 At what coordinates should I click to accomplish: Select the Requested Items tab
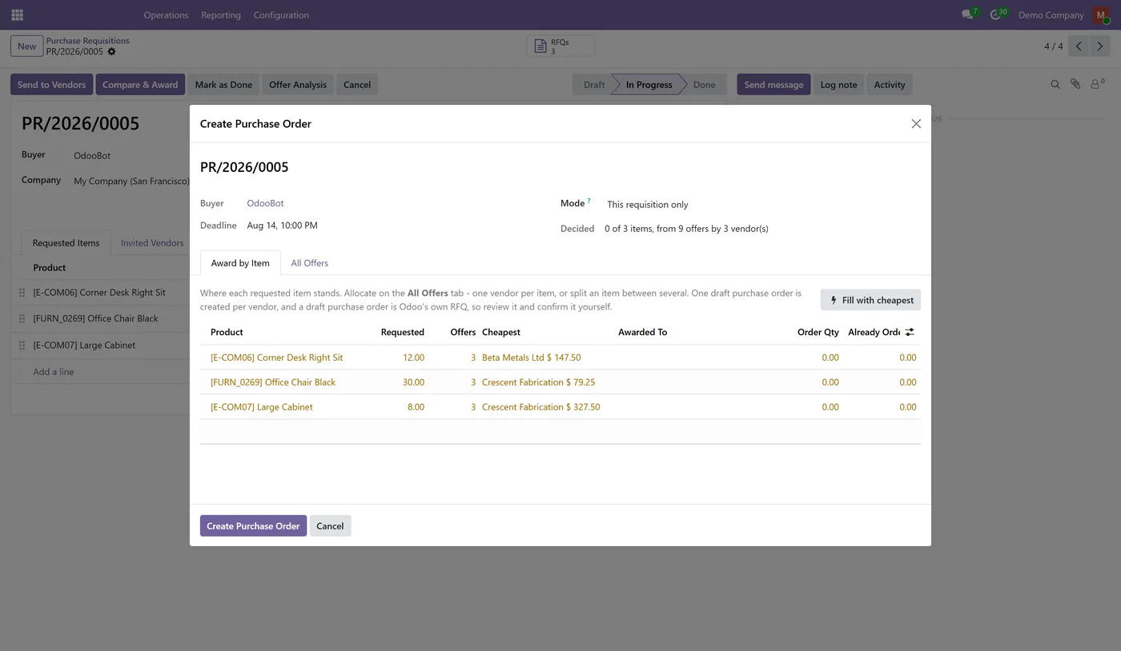click(66, 243)
